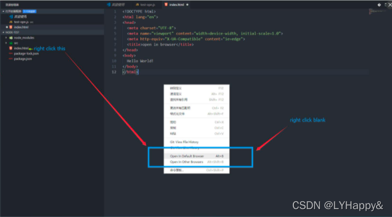Image resolution: width=392 pixels, height=217 pixels.
Task: Choose the F12 go to definition menu entry
Action: point(197,88)
